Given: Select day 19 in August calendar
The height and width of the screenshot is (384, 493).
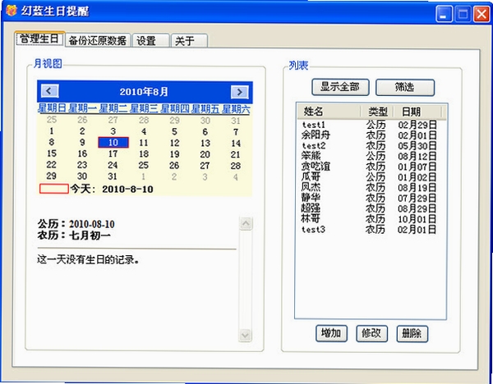Looking at the screenshot, I should click(174, 154).
